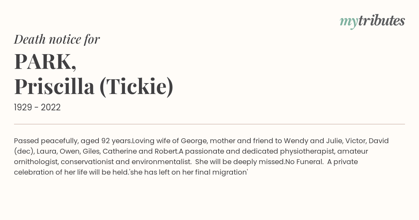Click the surname PARK heading
Screen dimensions: 419x220
point(45,62)
